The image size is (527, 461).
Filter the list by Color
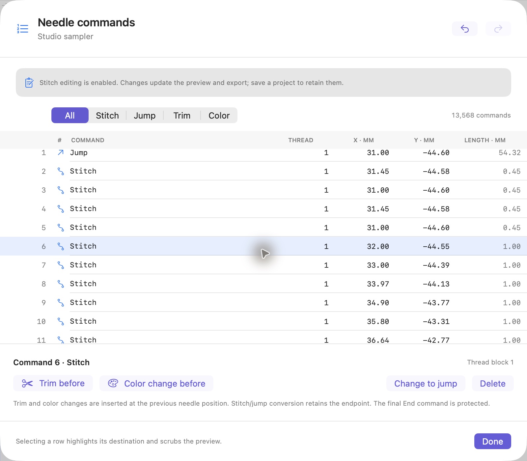[219, 115]
